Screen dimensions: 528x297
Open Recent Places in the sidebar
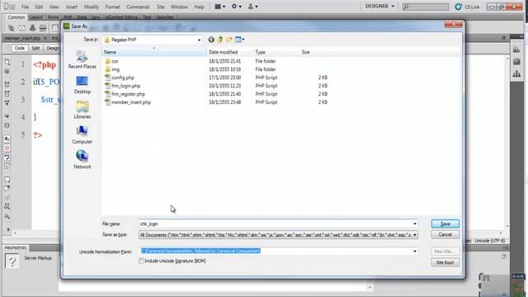click(82, 60)
